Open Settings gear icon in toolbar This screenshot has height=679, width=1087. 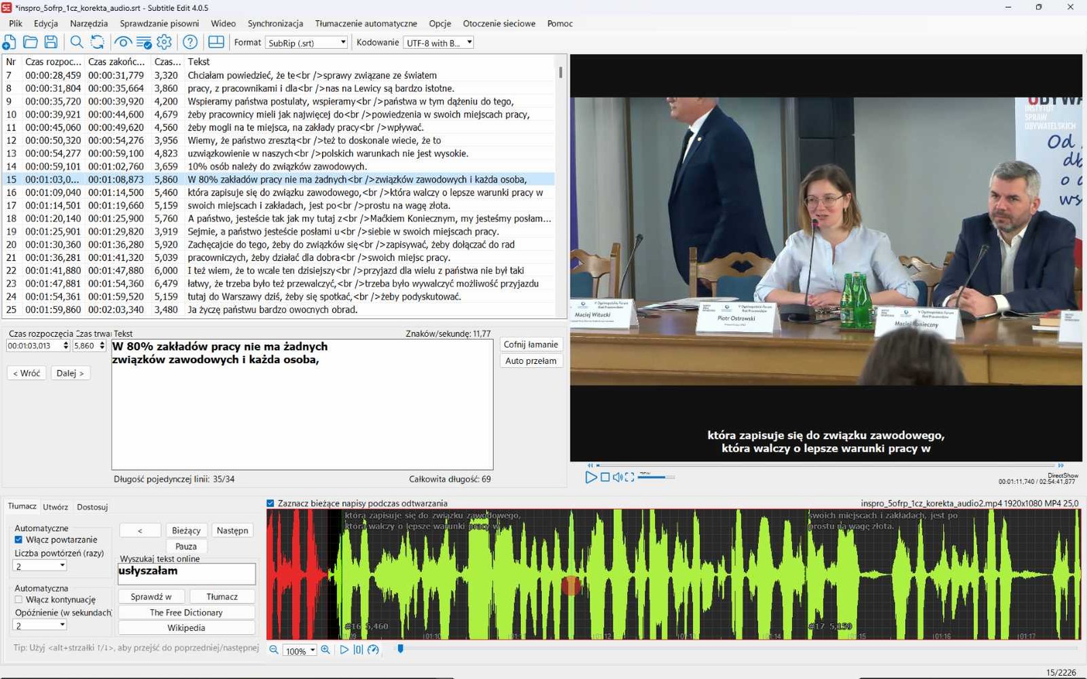pyautogui.click(x=164, y=42)
